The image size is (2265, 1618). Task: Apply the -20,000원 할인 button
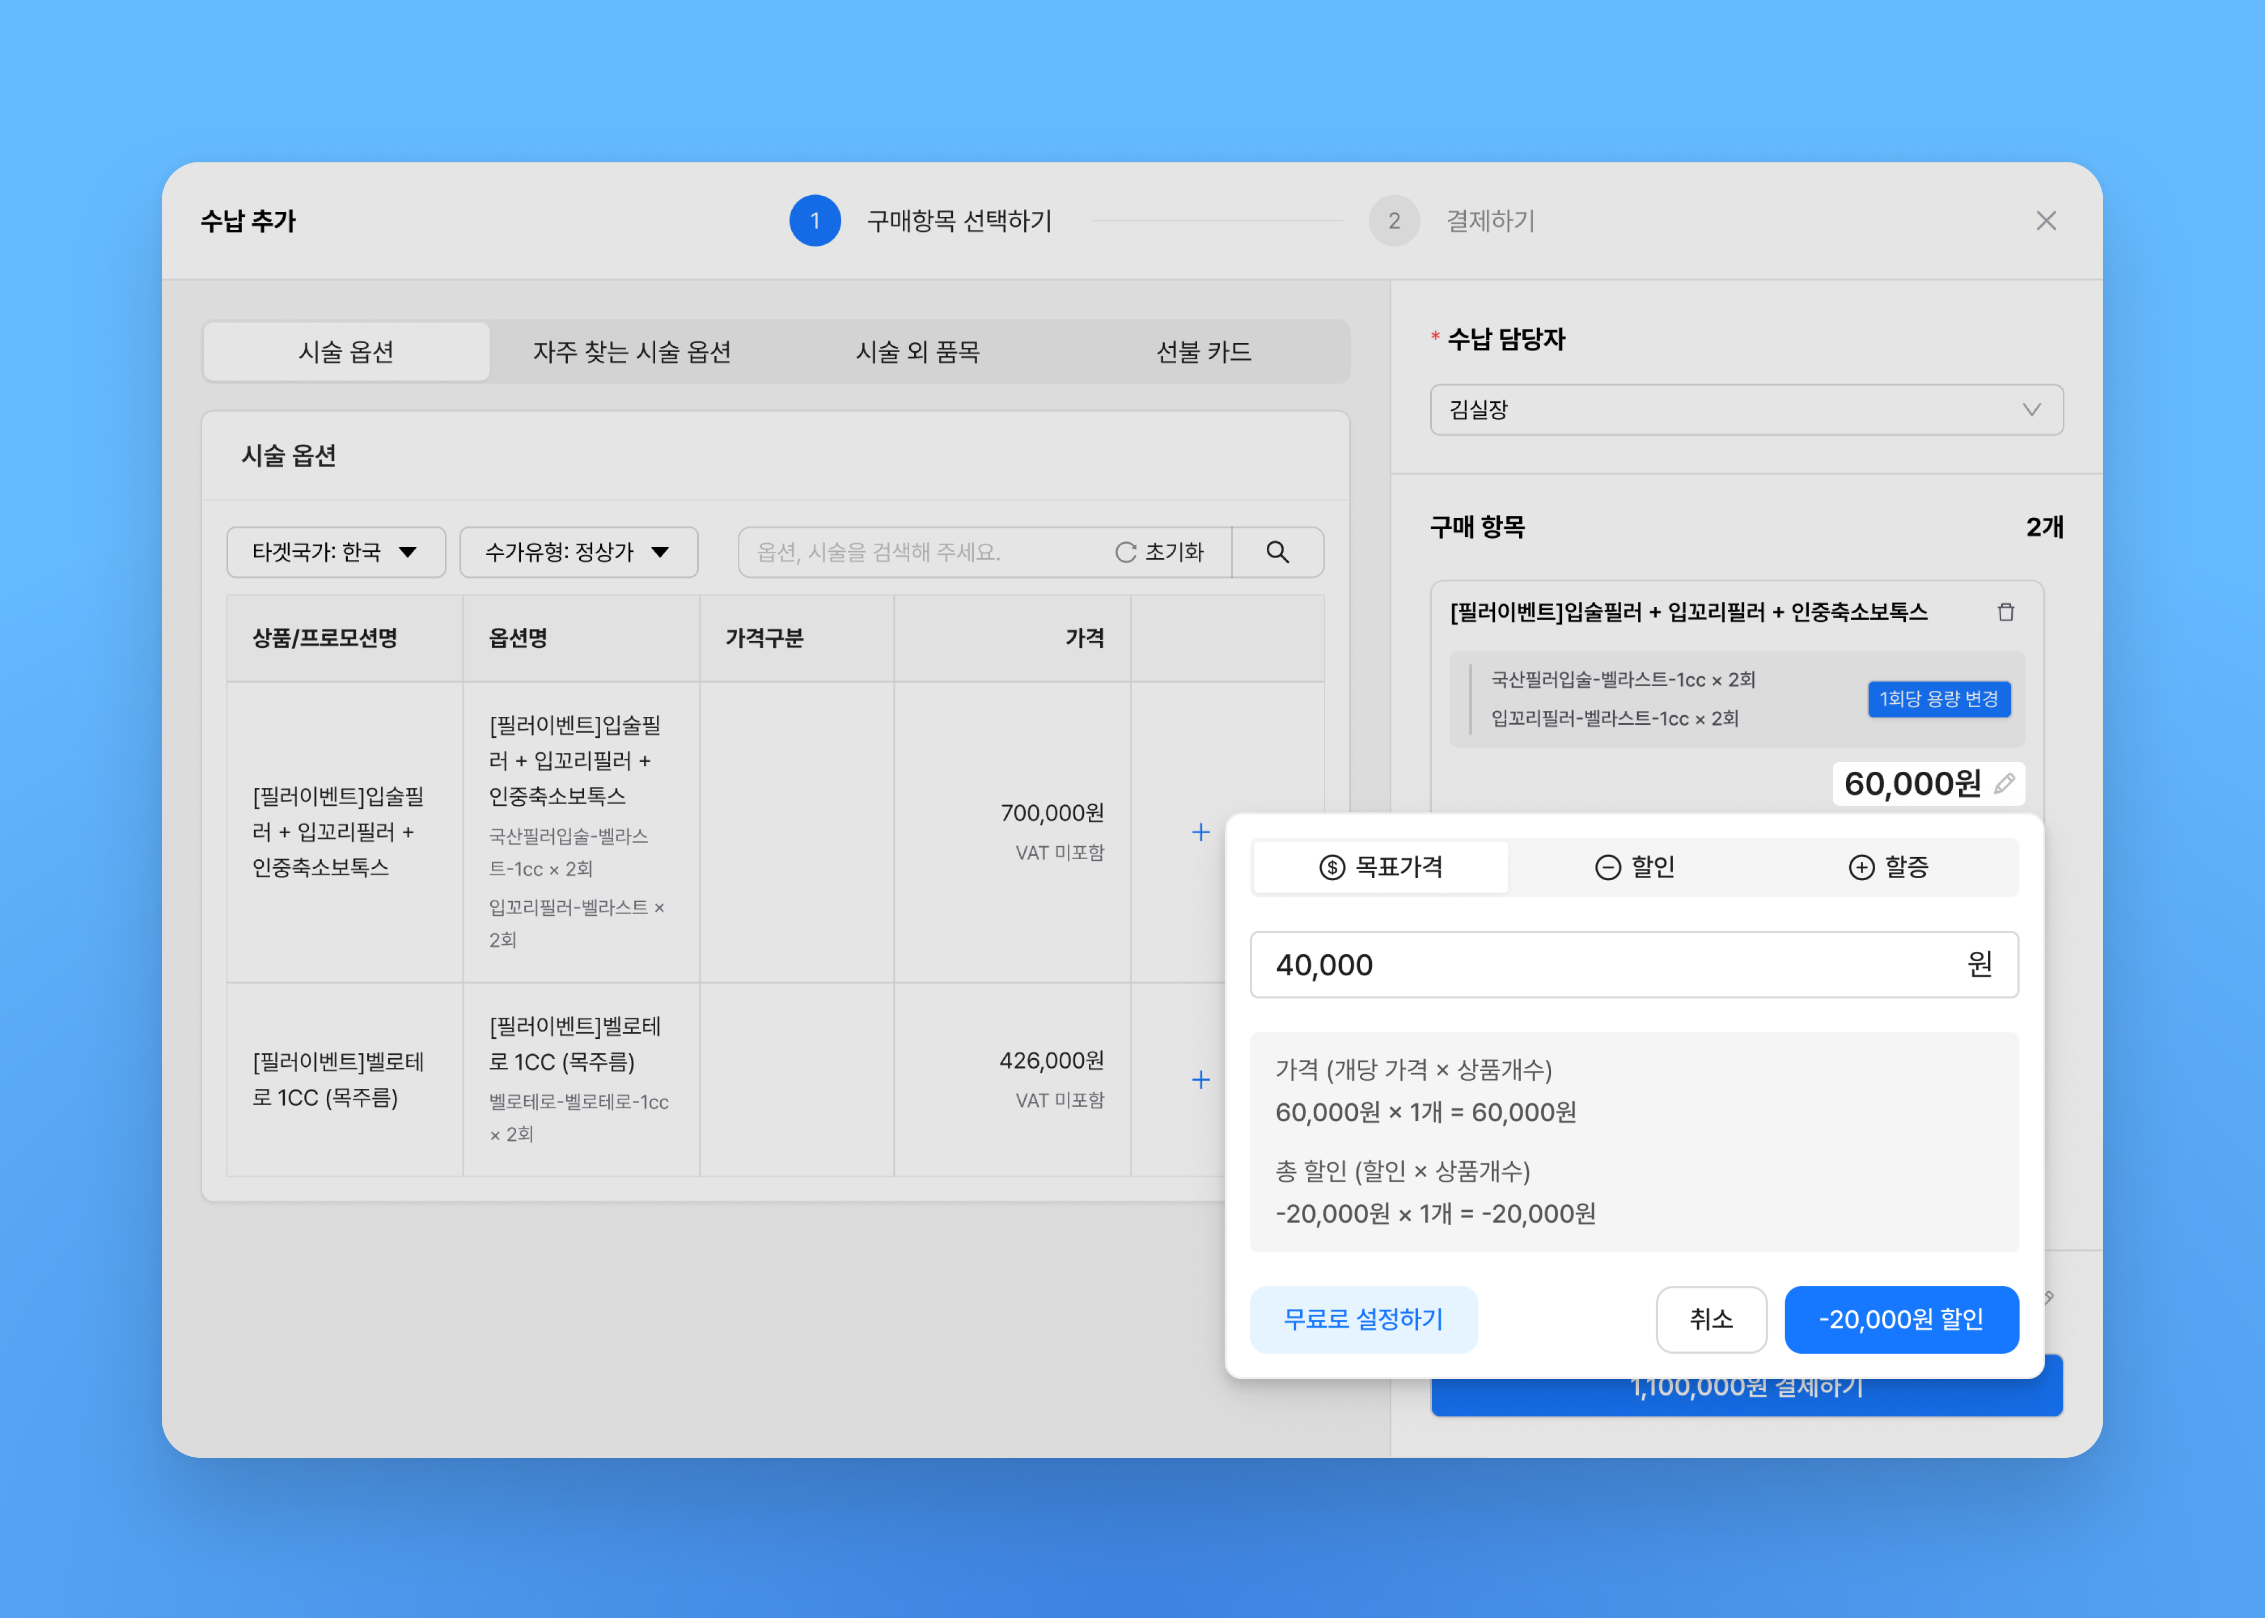1900,1319
